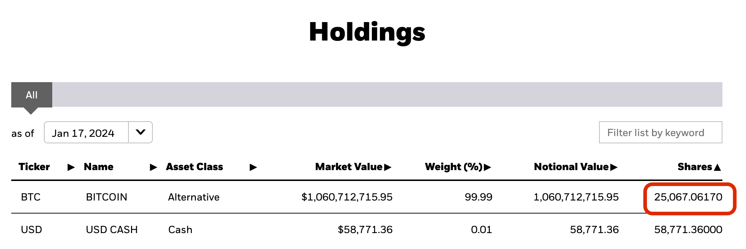Click the Market Value column header
746x249 pixels.
click(x=349, y=167)
